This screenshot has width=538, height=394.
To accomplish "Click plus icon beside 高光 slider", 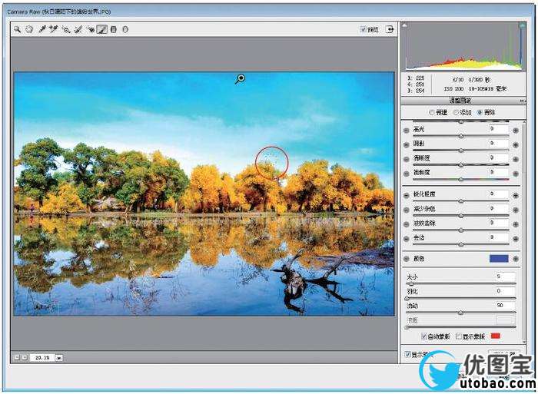I will 516,131.
